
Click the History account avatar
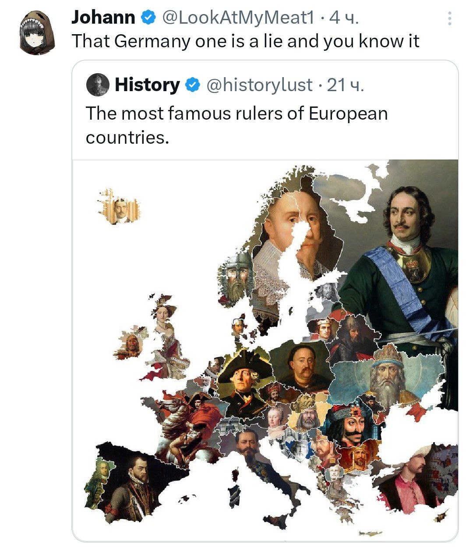click(x=98, y=85)
